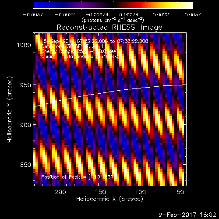Screen dimensions: 219x219
Task: Click the white solar limb curve
Action: [109, 92]
